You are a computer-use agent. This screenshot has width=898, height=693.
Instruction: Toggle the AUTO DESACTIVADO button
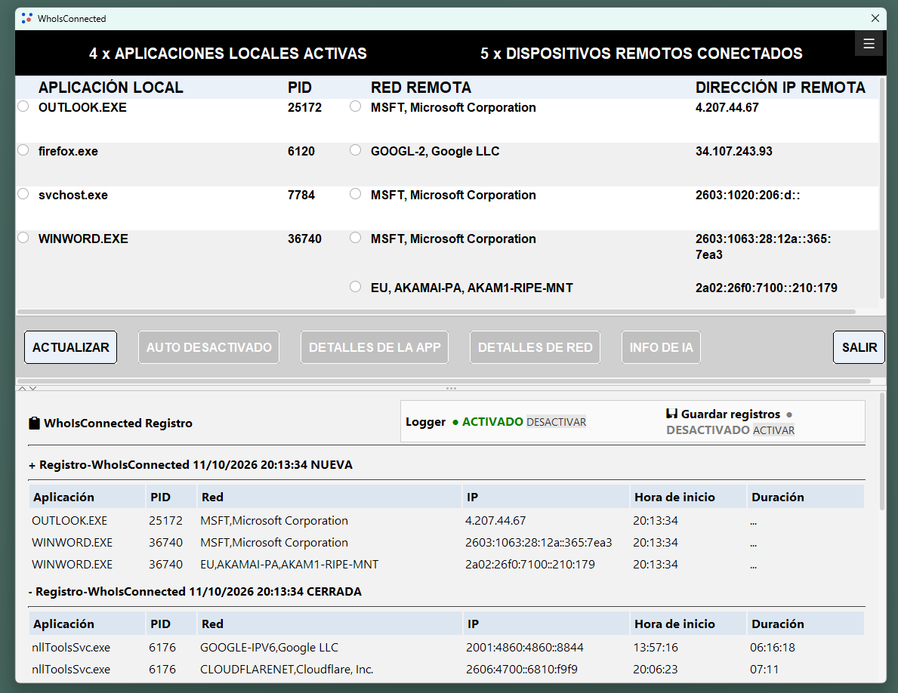pos(209,347)
